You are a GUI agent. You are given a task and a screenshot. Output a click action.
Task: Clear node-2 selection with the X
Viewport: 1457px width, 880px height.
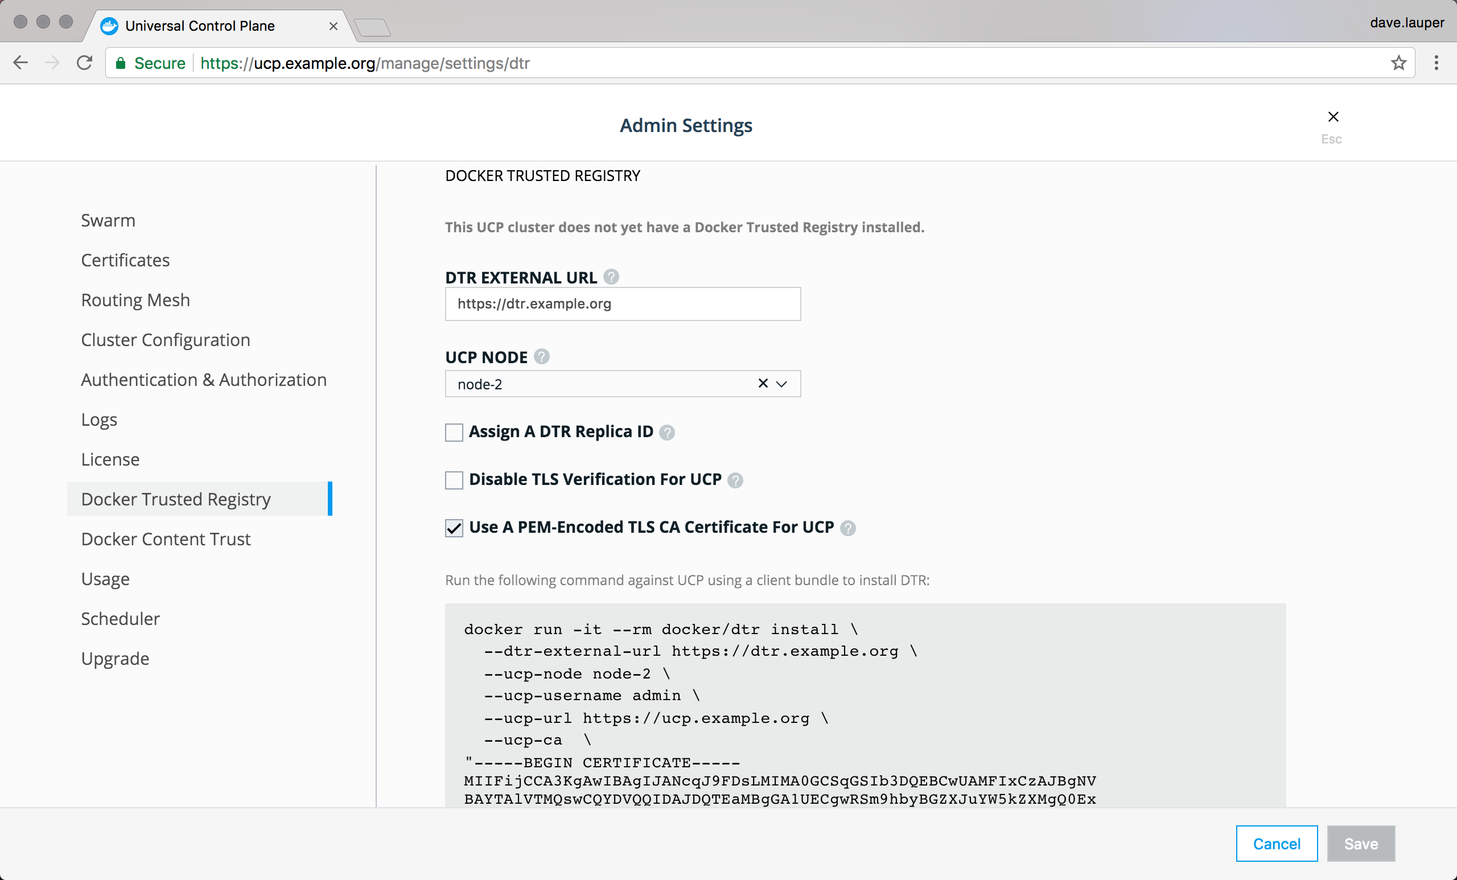[763, 384]
